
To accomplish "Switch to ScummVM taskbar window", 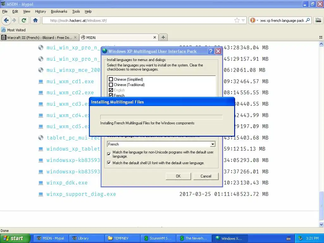I will 158,238.
